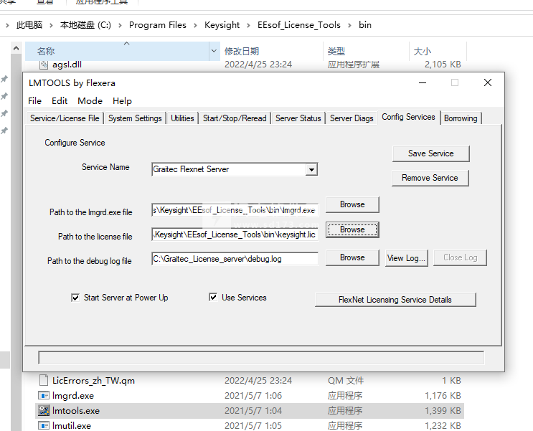The height and width of the screenshot is (431, 533).
Task: Click the LicErrors_zh_TW.qm file icon
Action: (44, 380)
